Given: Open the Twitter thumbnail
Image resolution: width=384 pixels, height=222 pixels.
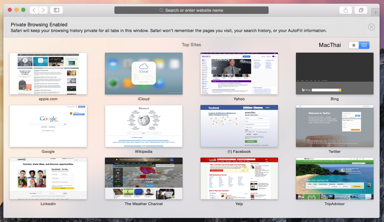Looking at the screenshot, I should click(335, 126).
